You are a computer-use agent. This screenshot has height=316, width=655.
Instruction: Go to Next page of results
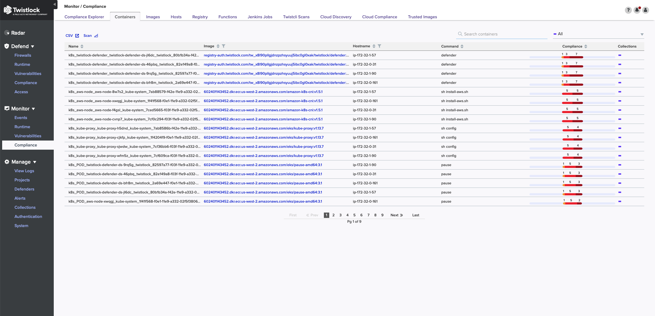point(396,215)
